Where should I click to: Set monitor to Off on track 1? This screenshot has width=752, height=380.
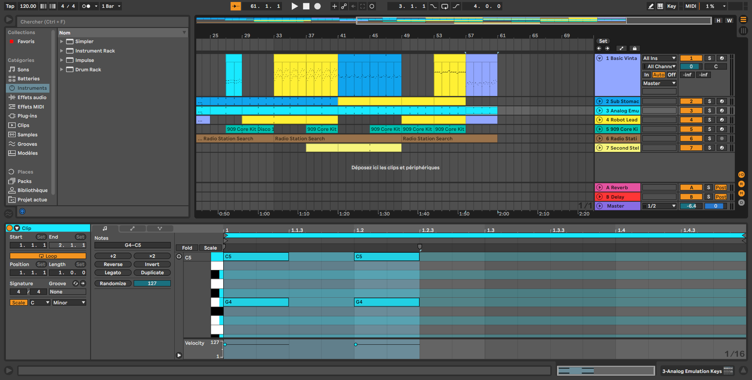[671, 75]
